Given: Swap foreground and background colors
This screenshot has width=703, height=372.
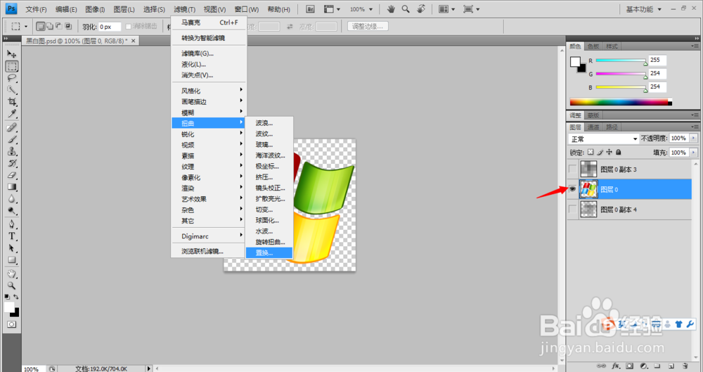Looking at the screenshot, I should 16,297.
